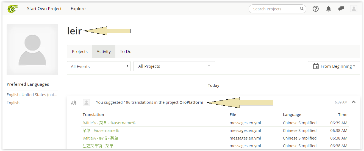
Task: Select the Activity tab
Action: (104, 52)
